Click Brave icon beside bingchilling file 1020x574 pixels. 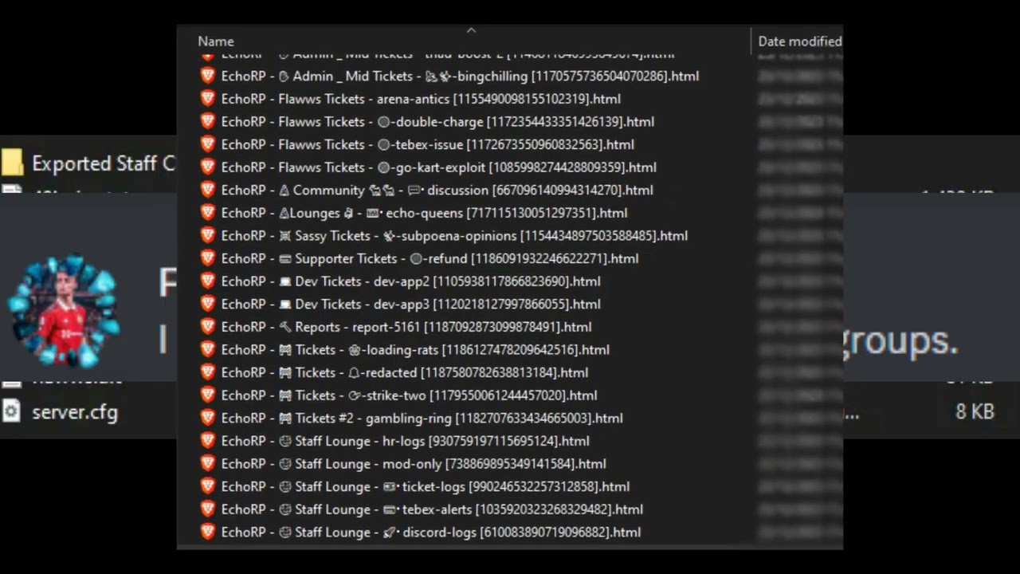[x=207, y=76]
